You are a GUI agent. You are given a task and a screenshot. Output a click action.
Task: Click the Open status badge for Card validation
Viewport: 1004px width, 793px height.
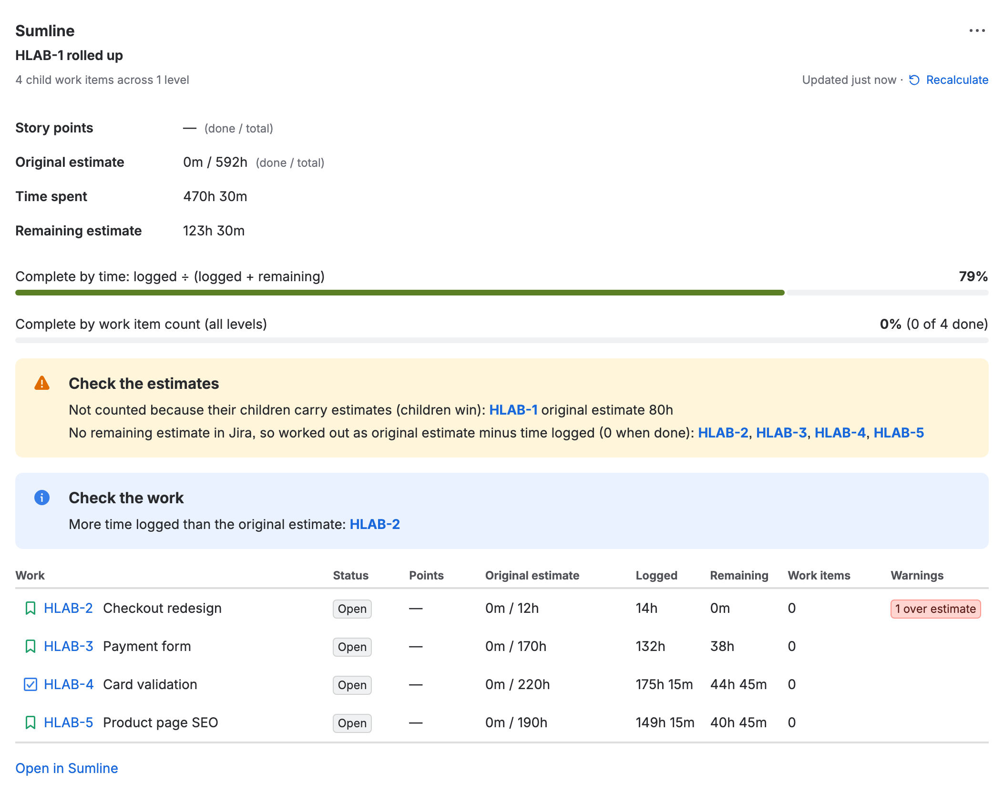(x=352, y=685)
